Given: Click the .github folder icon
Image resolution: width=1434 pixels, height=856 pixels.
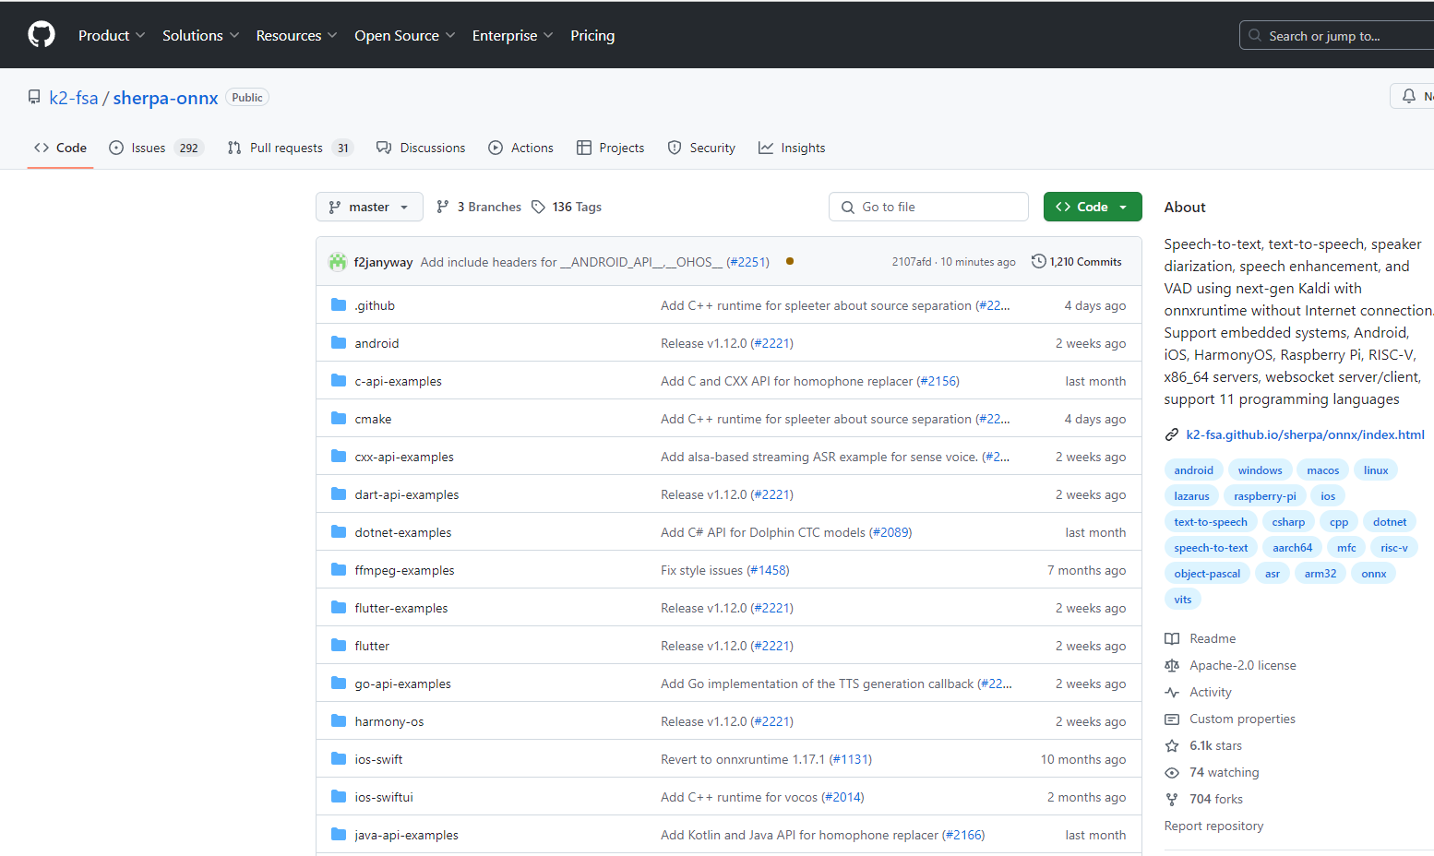Looking at the screenshot, I should click(x=339, y=305).
